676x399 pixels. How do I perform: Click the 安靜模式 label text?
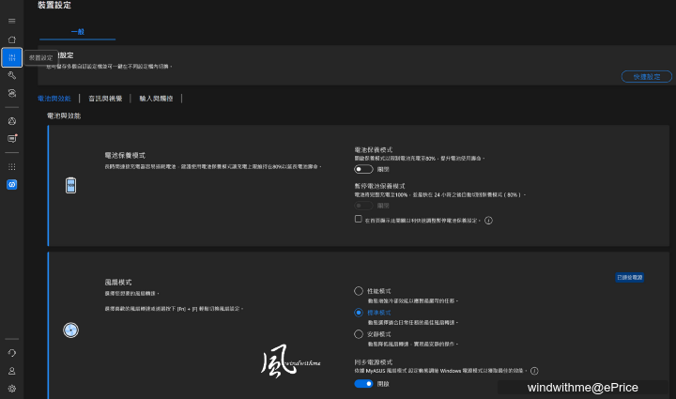coord(379,334)
